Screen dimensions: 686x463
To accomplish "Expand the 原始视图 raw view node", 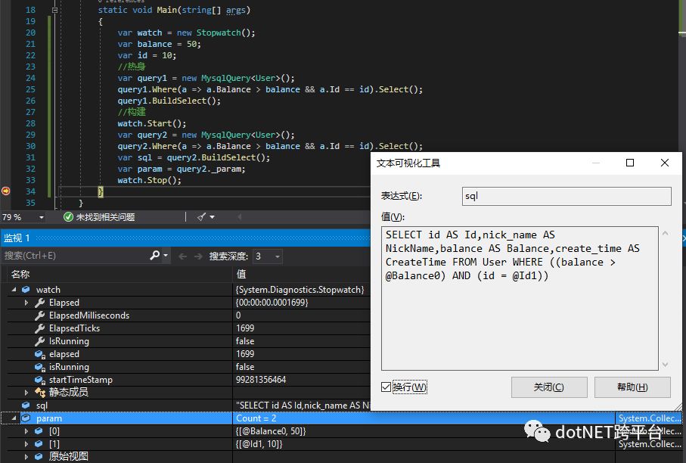I will tap(26, 456).
